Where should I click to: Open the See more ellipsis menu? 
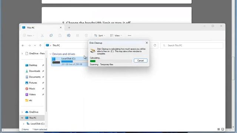pyautogui.click(x=129, y=35)
